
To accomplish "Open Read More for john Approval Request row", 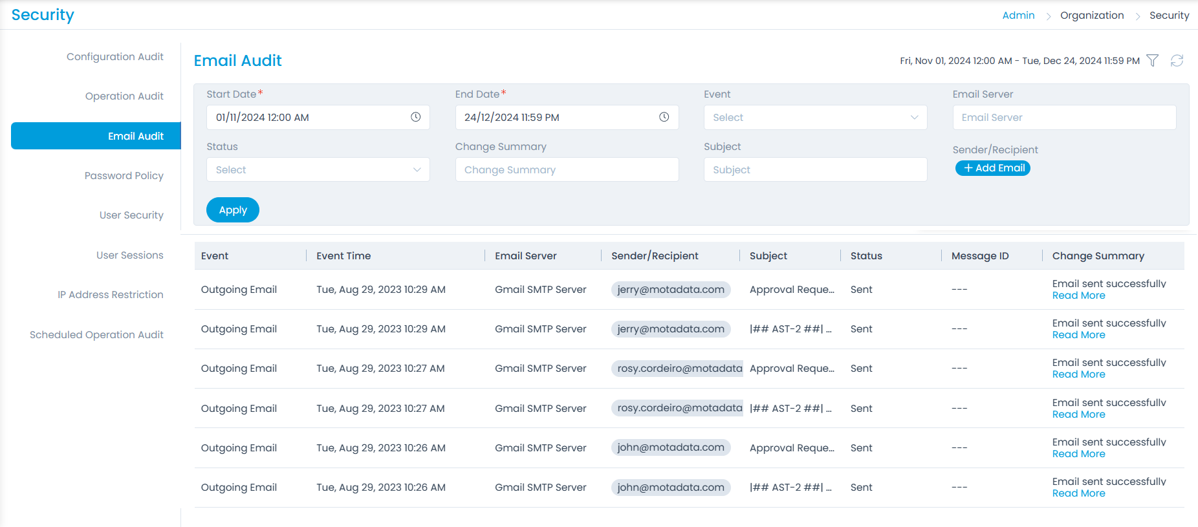I will [x=1078, y=454].
